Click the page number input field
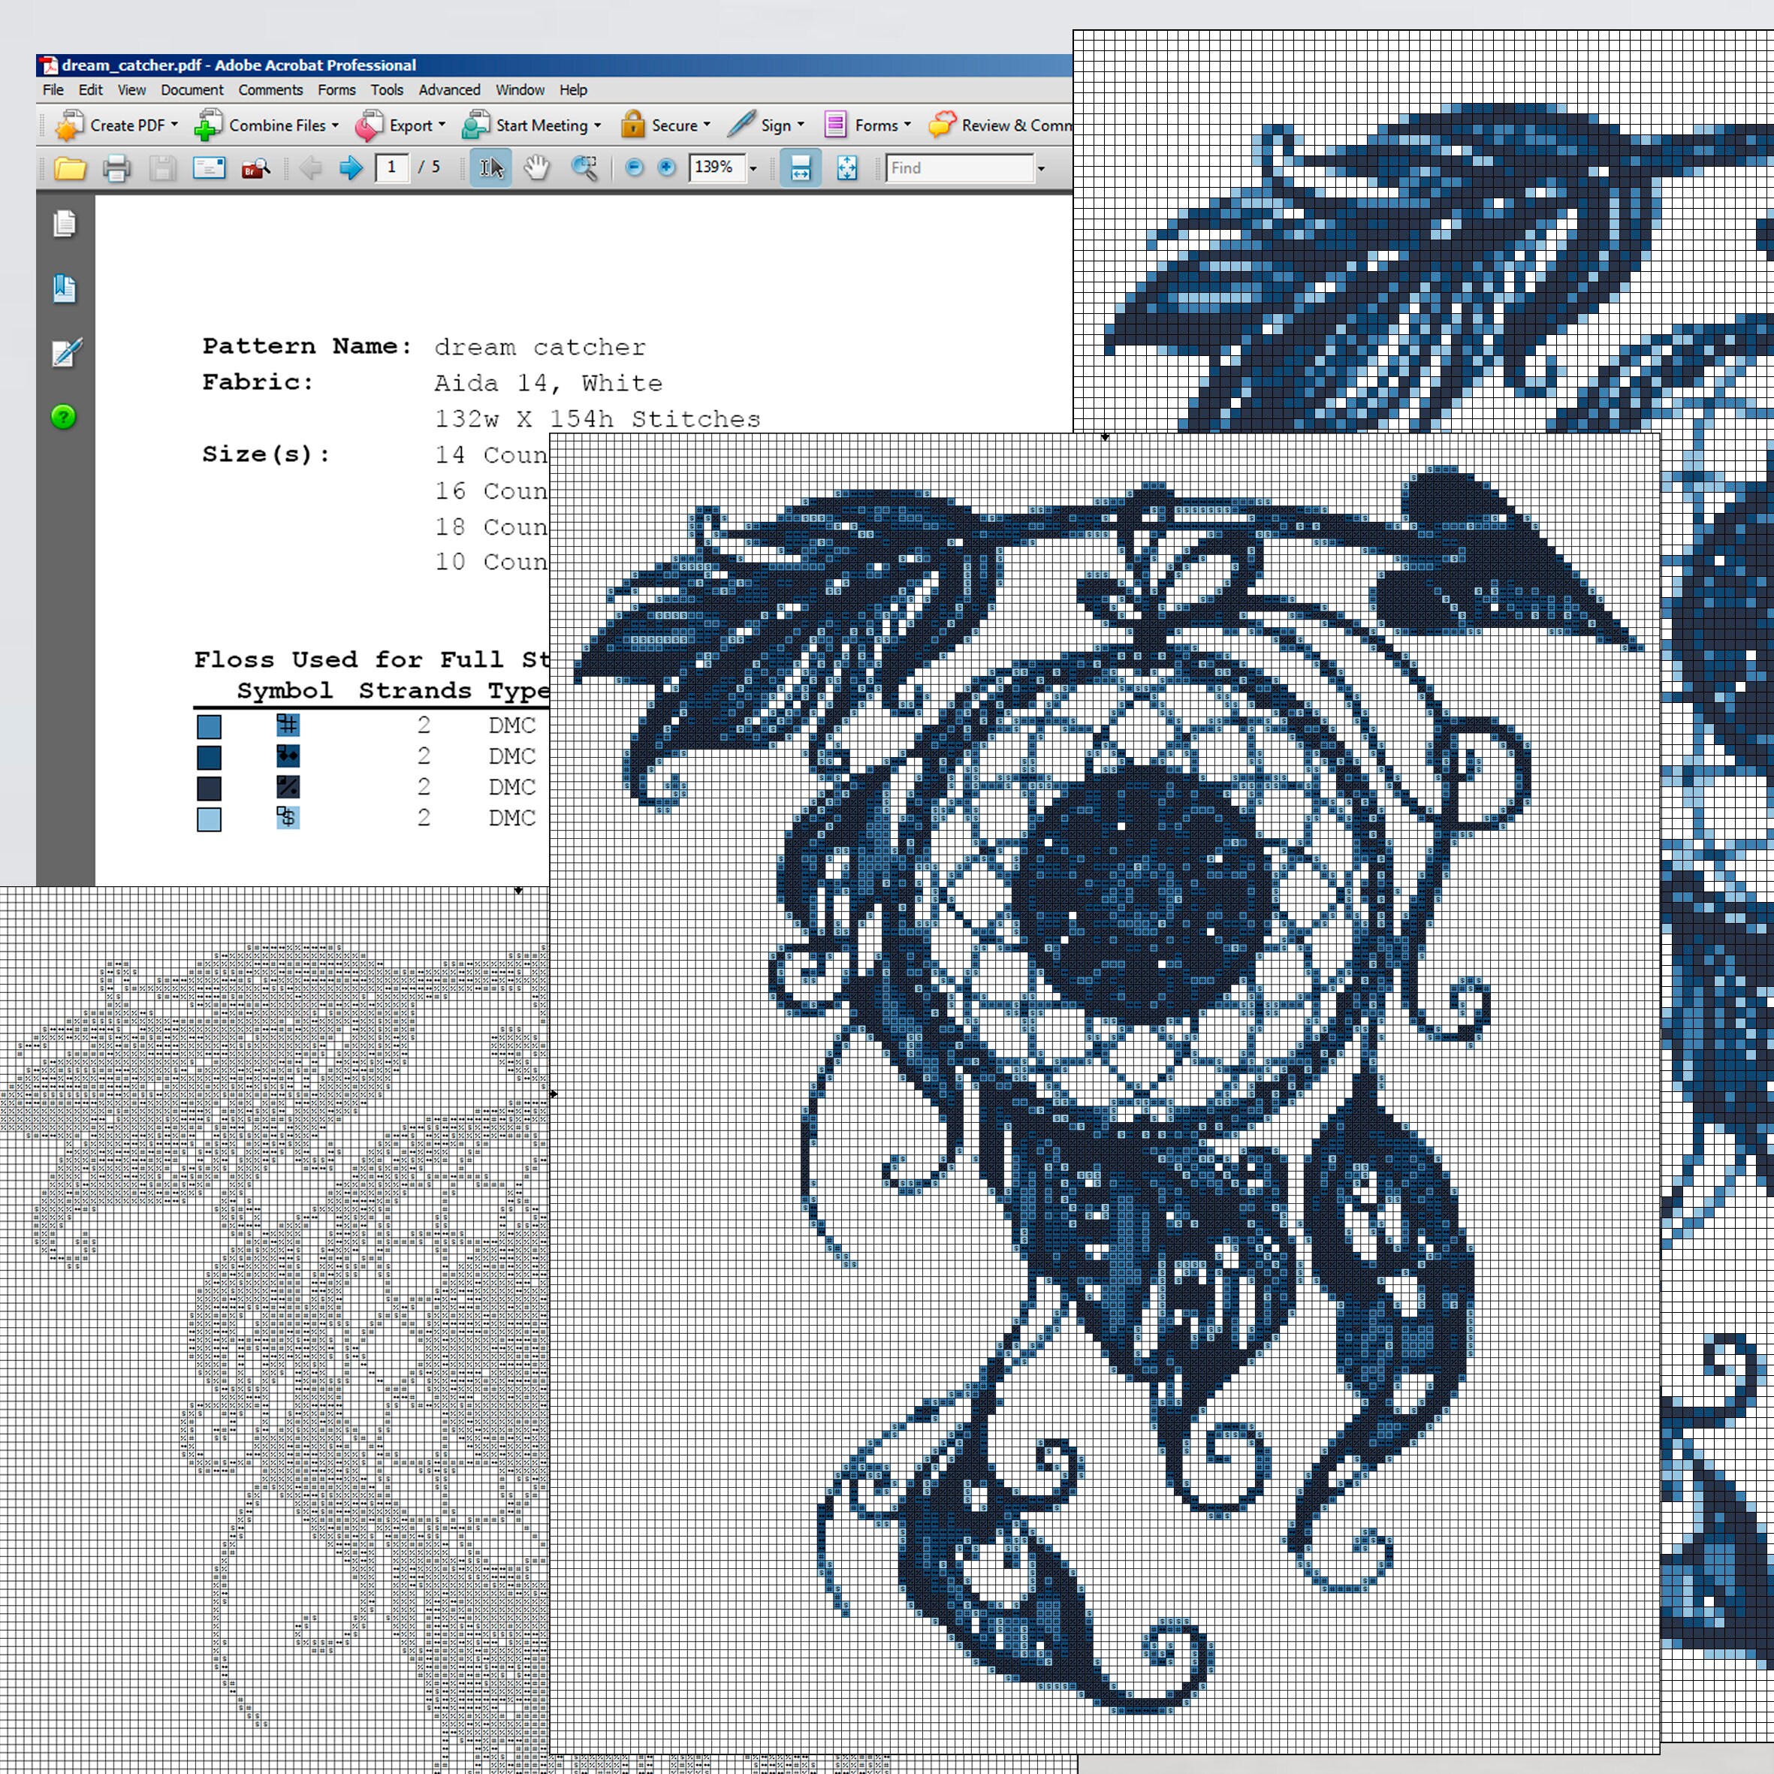The image size is (1774, 1774). (392, 168)
